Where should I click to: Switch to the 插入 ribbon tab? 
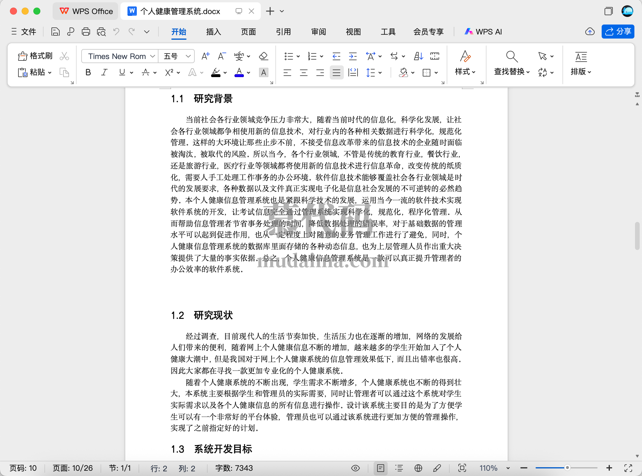[x=213, y=32]
